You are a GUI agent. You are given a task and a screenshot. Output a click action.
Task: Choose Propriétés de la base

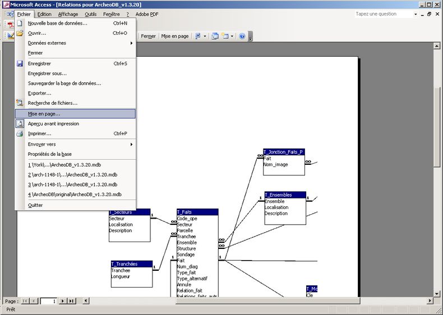[x=75, y=154]
